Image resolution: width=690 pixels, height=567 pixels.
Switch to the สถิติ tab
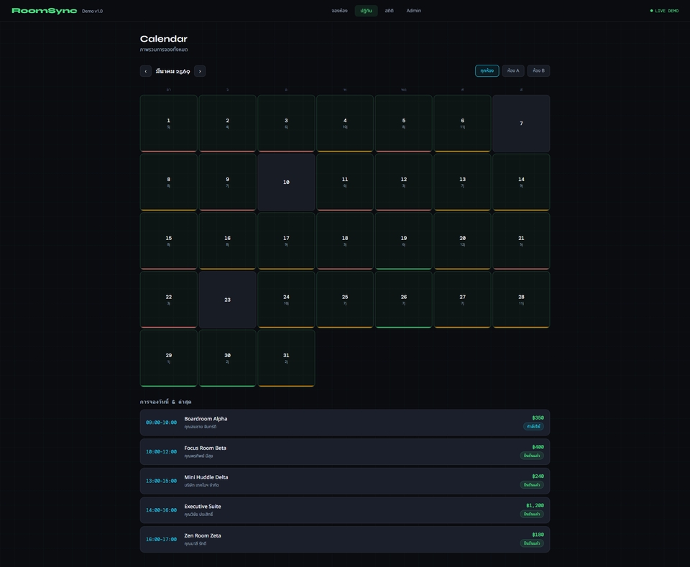click(389, 11)
